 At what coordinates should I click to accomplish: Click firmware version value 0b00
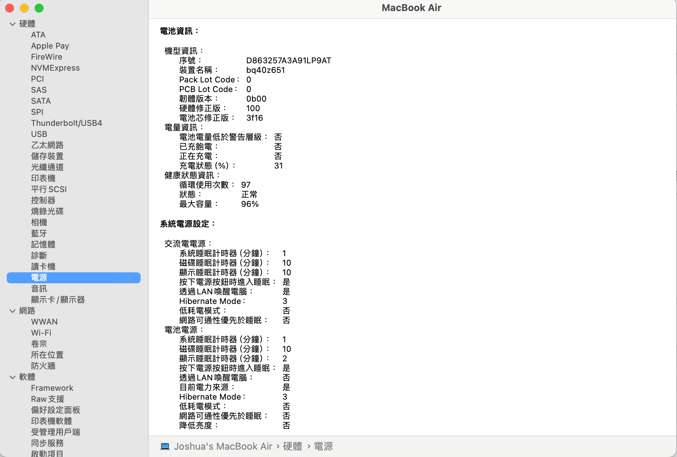(256, 99)
